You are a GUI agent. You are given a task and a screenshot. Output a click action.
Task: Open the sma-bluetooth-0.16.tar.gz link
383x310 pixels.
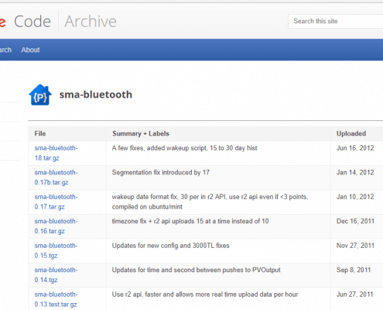click(56, 226)
